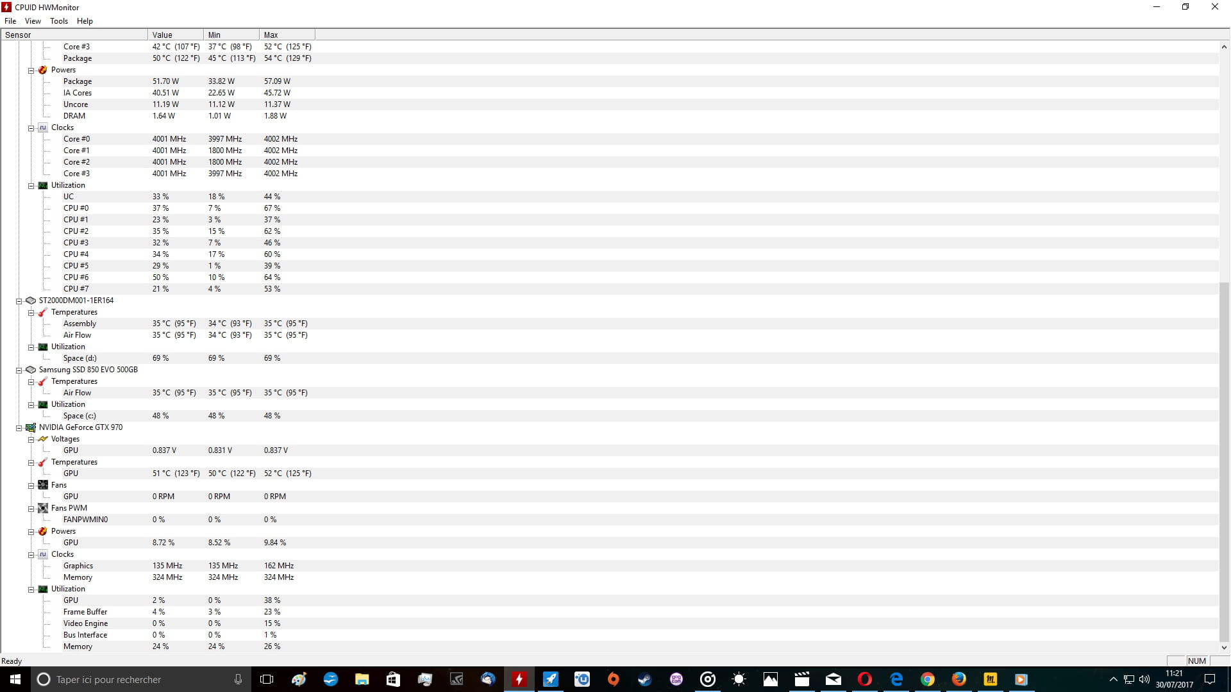Select the Frame Buffer utilization row
Screen dimensions: 1231x692
(85, 612)
